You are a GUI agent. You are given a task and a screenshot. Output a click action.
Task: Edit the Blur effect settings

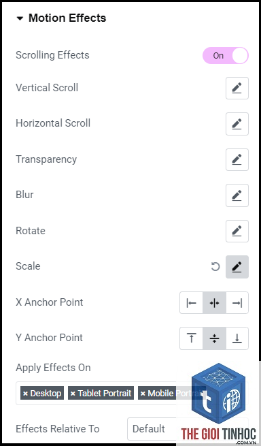tap(237, 195)
